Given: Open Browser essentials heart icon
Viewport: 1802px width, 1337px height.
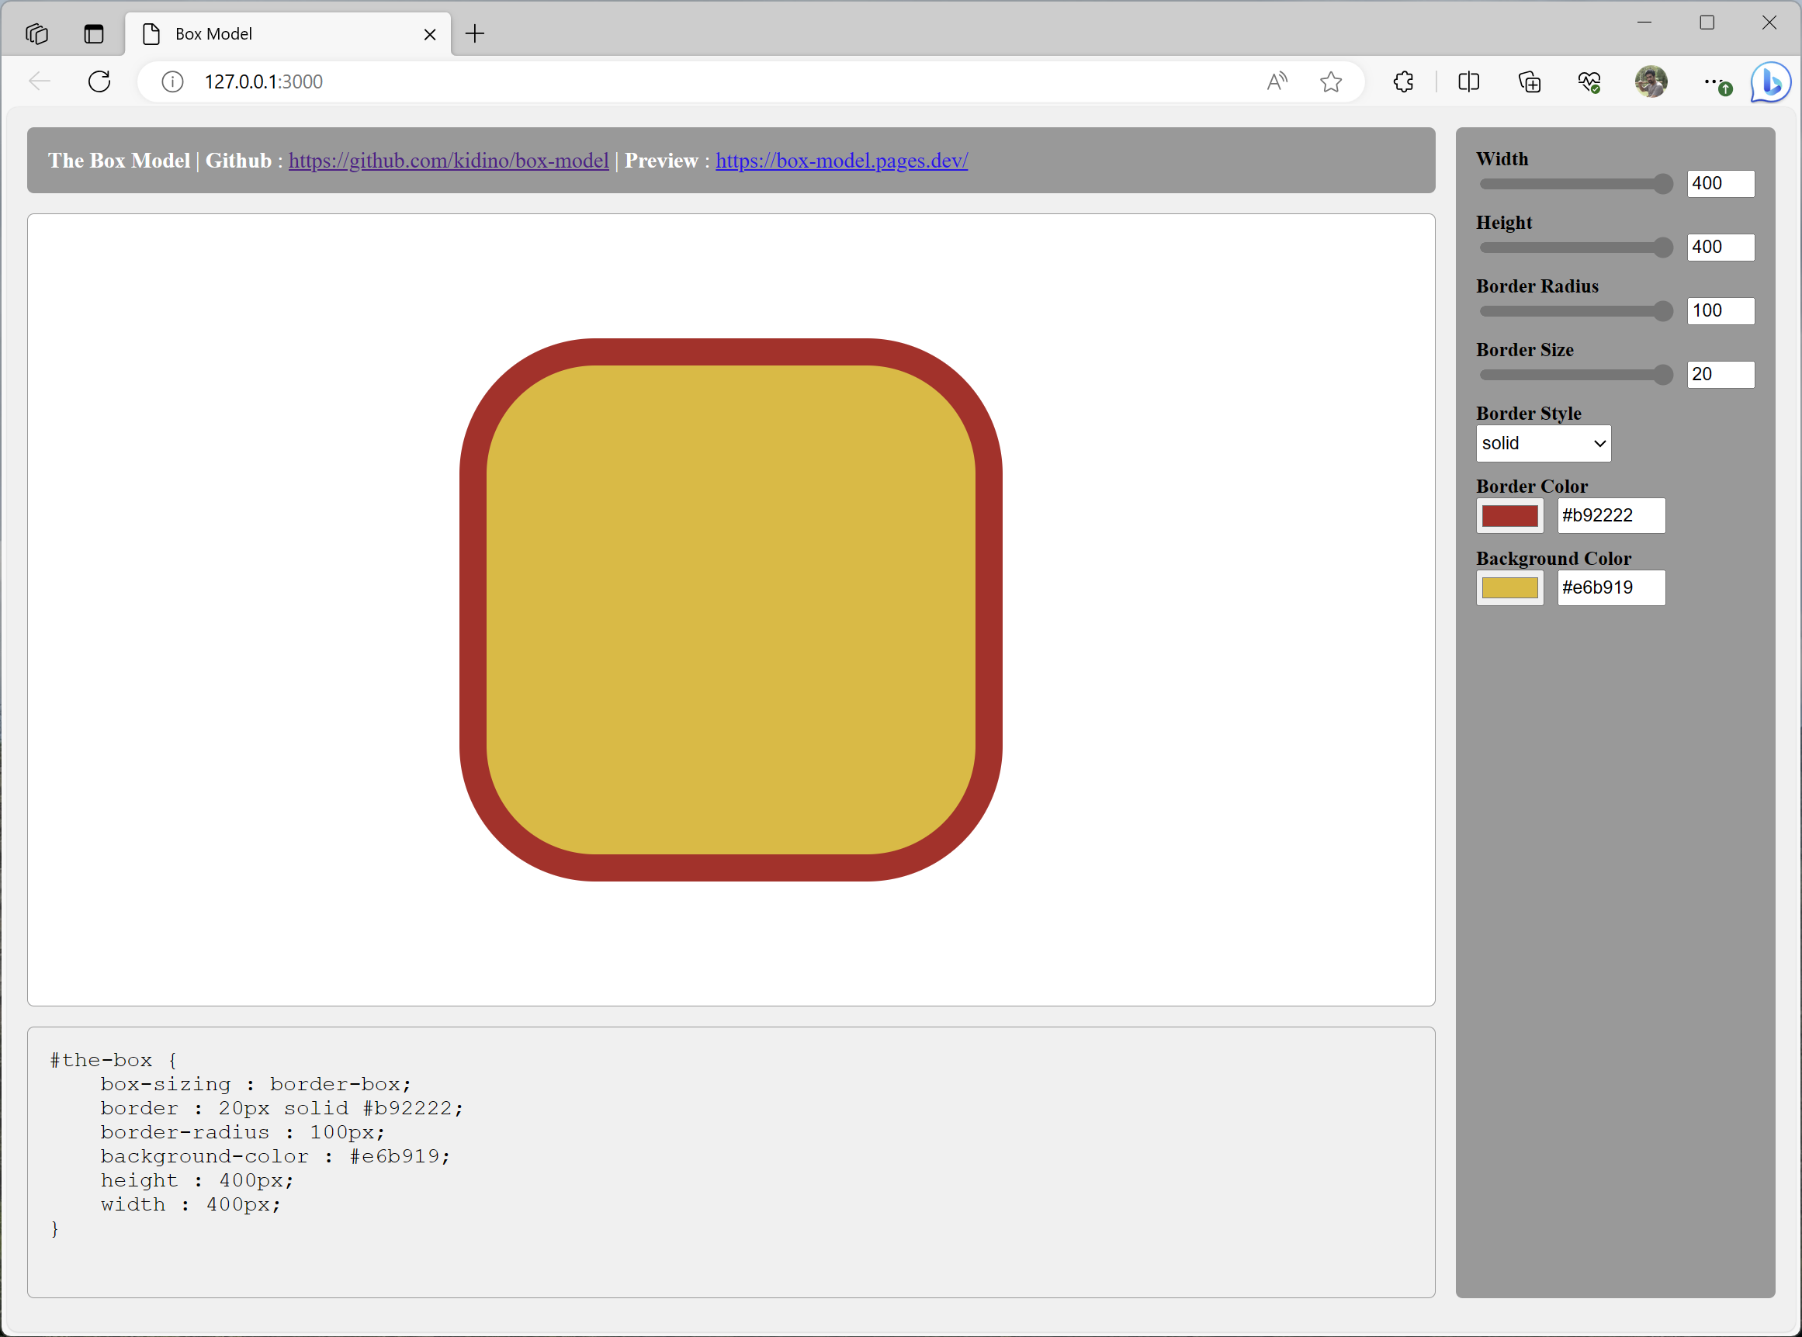Looking at the screenshot, I should point(1589,81).
